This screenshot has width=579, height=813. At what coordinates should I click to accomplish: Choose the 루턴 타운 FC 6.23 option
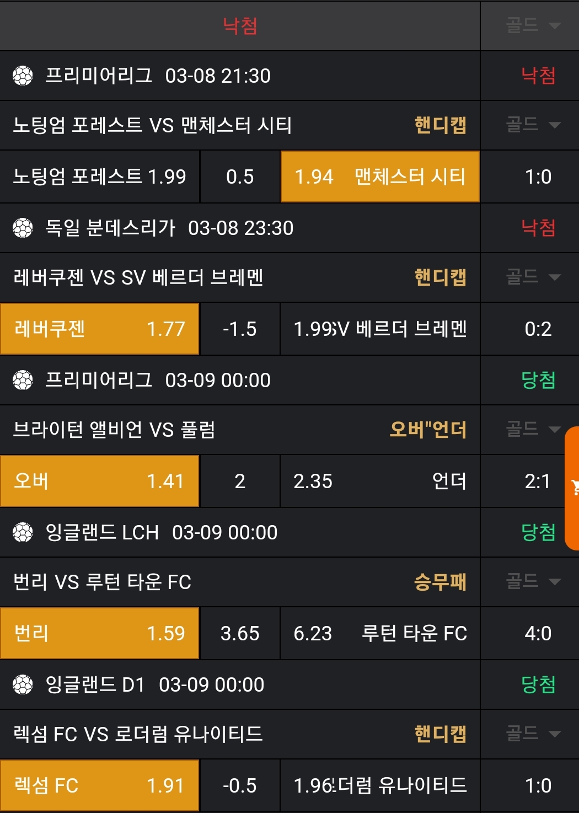tap(380, 633)
